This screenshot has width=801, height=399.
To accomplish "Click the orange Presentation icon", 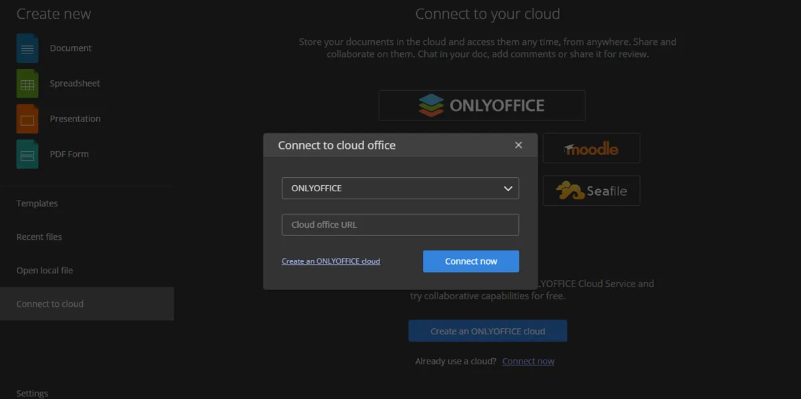I will [27, 118].
